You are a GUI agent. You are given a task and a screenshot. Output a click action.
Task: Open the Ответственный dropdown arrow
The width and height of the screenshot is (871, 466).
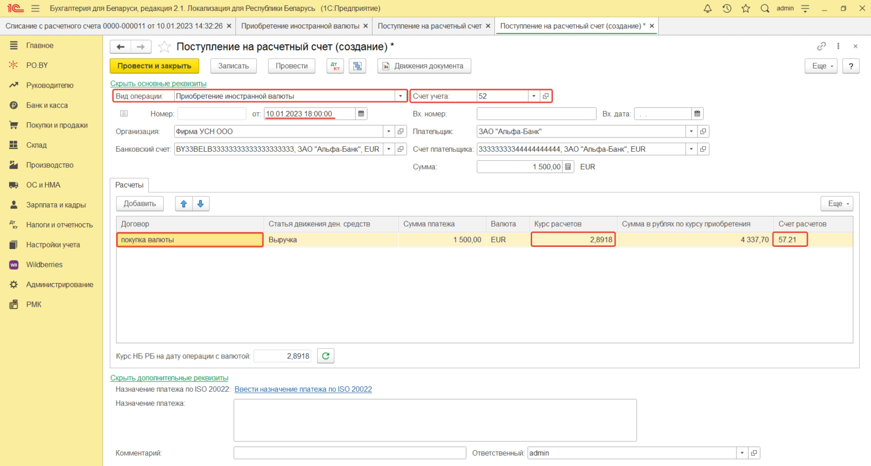(x=742, y=453)
